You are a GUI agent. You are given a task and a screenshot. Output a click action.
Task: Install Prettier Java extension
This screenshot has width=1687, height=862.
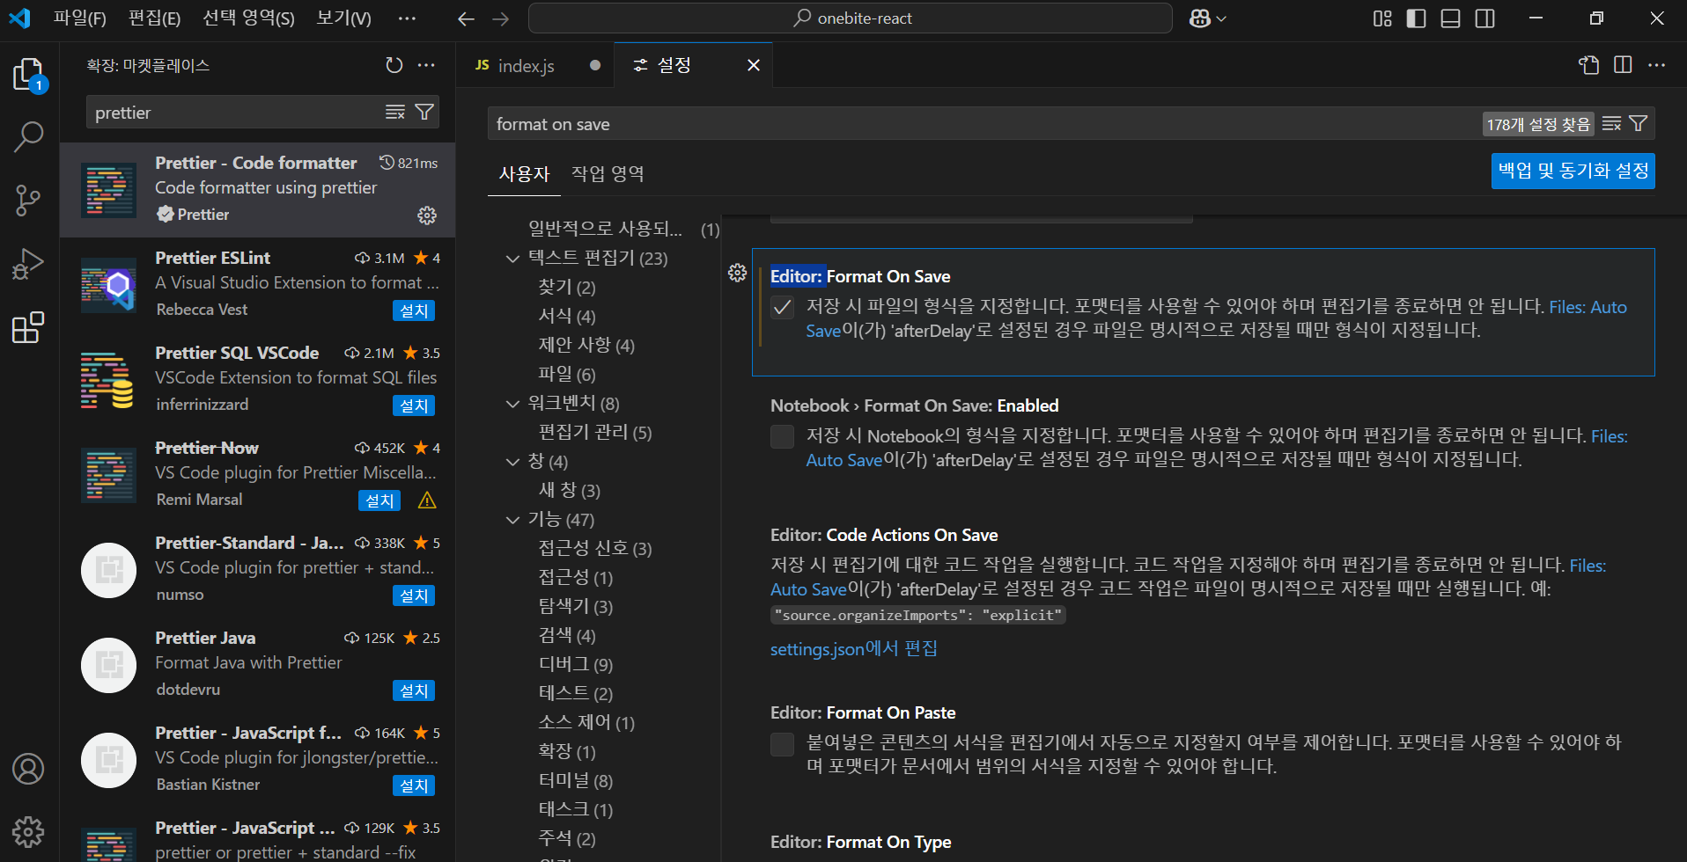414,690
